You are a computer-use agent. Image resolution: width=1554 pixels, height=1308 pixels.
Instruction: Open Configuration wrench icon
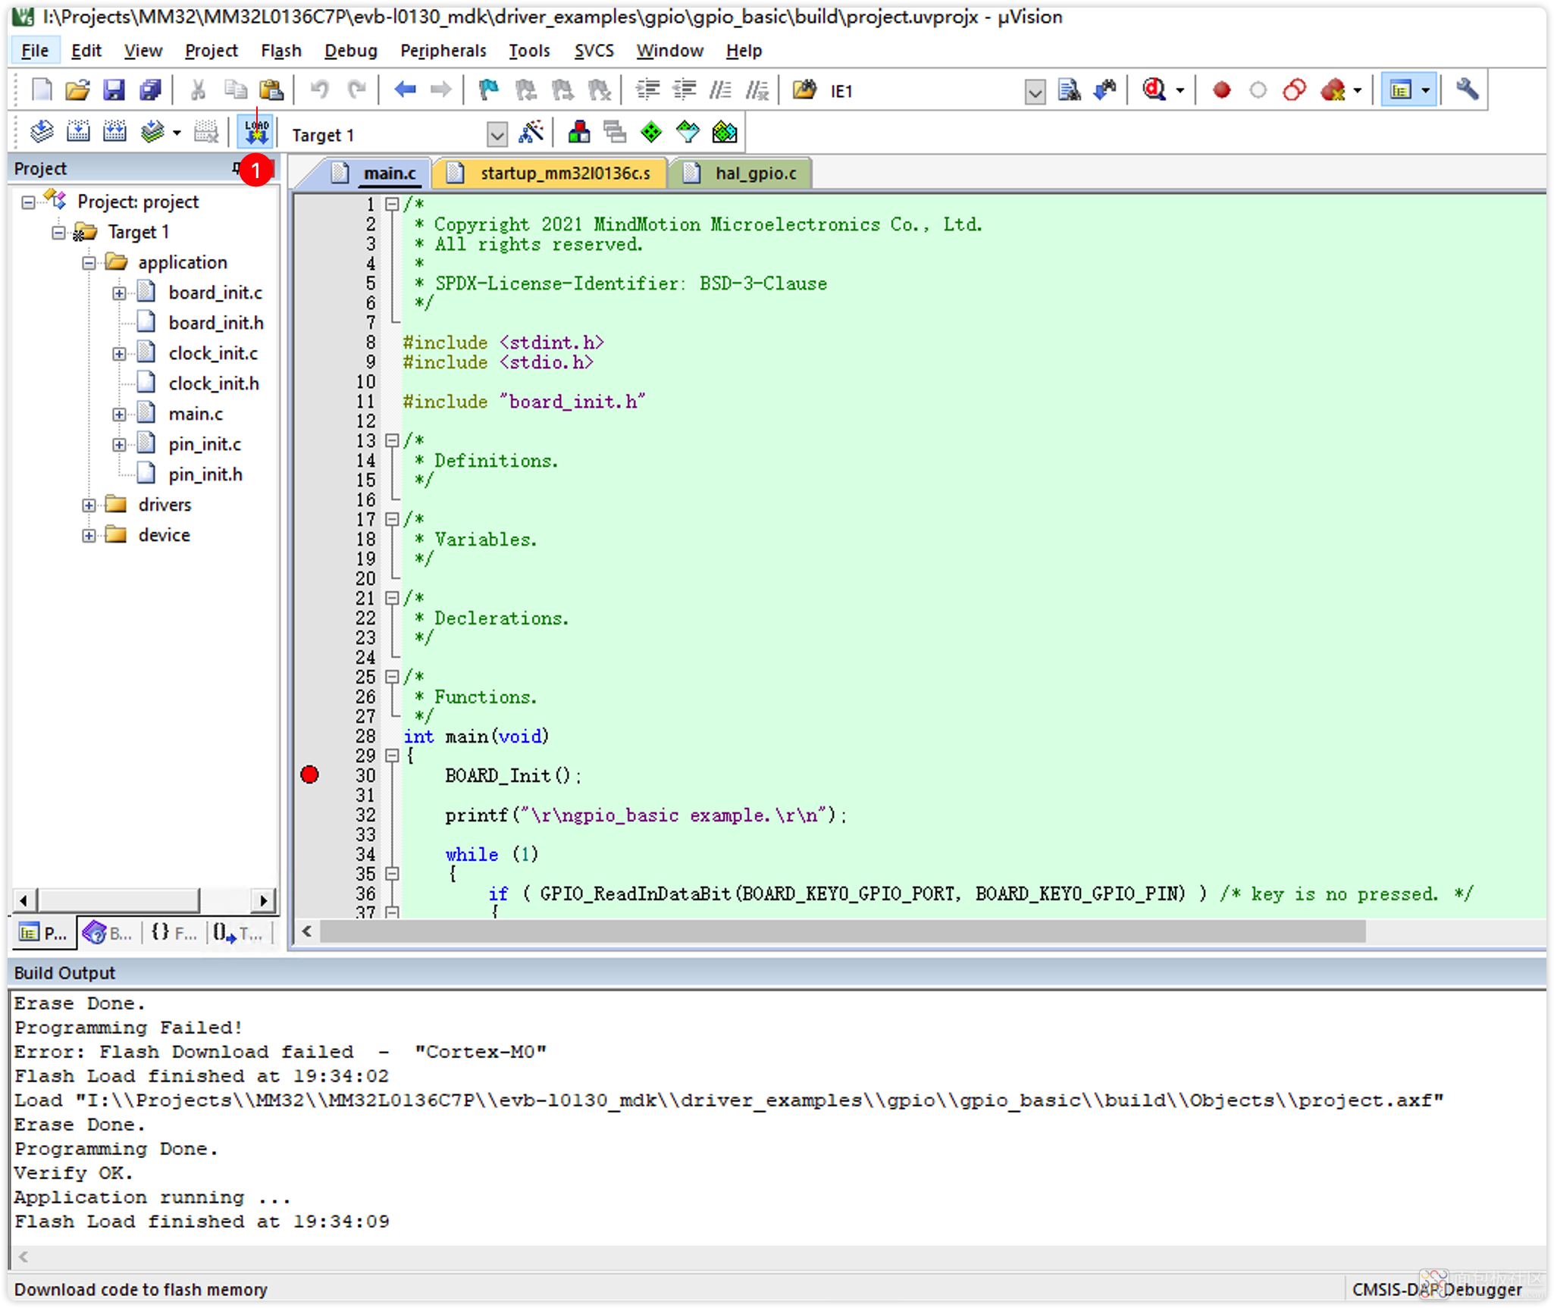point(1468,90)
